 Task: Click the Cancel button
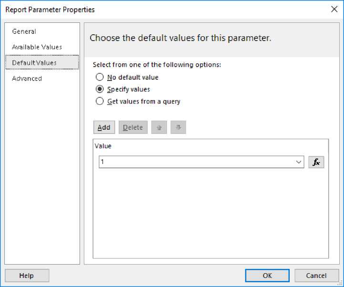pyautogui.click(x=316, y=275)
